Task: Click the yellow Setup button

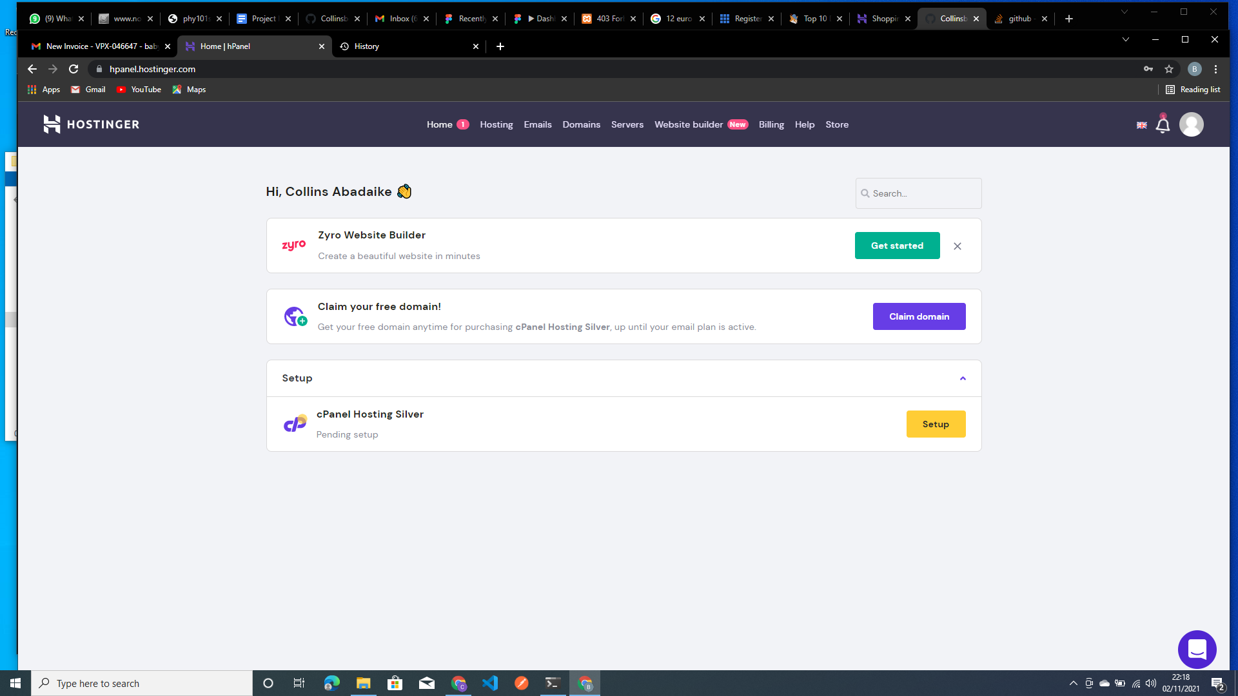Action: (x=936, y=424)
